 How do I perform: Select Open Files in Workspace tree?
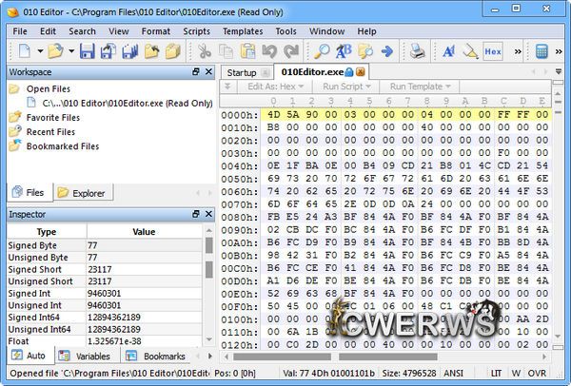(x=49, y=88)
